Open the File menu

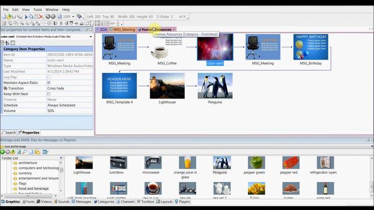pos(6,10)
